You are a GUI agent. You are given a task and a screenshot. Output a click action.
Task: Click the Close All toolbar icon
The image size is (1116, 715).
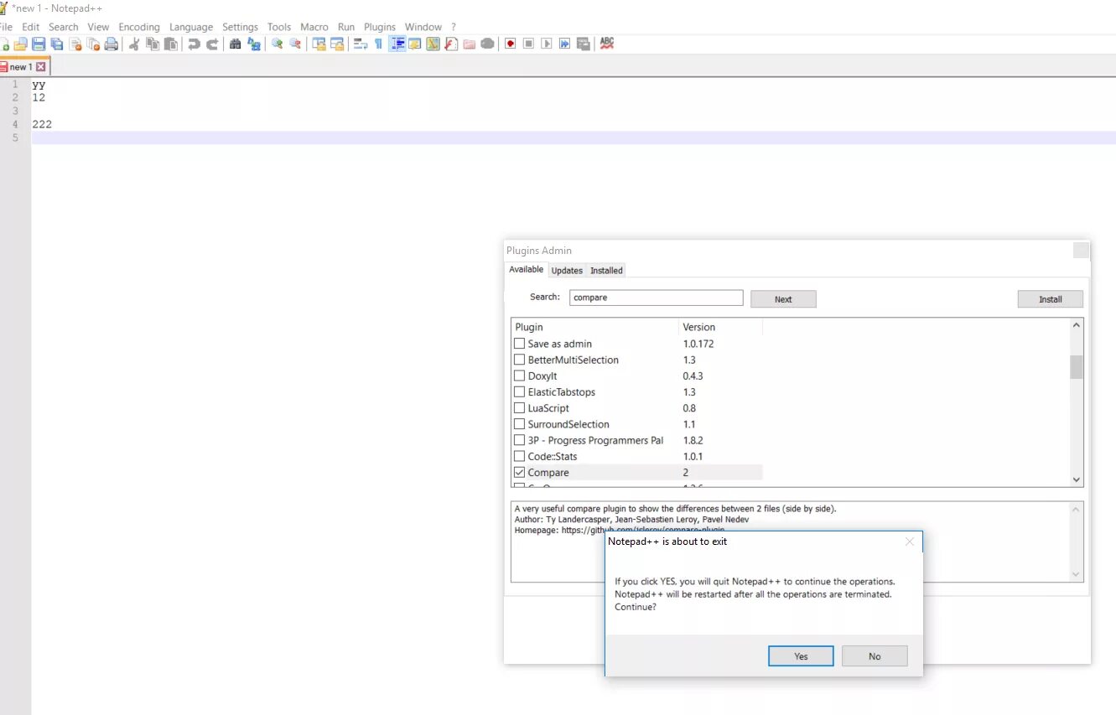[93, 44]
